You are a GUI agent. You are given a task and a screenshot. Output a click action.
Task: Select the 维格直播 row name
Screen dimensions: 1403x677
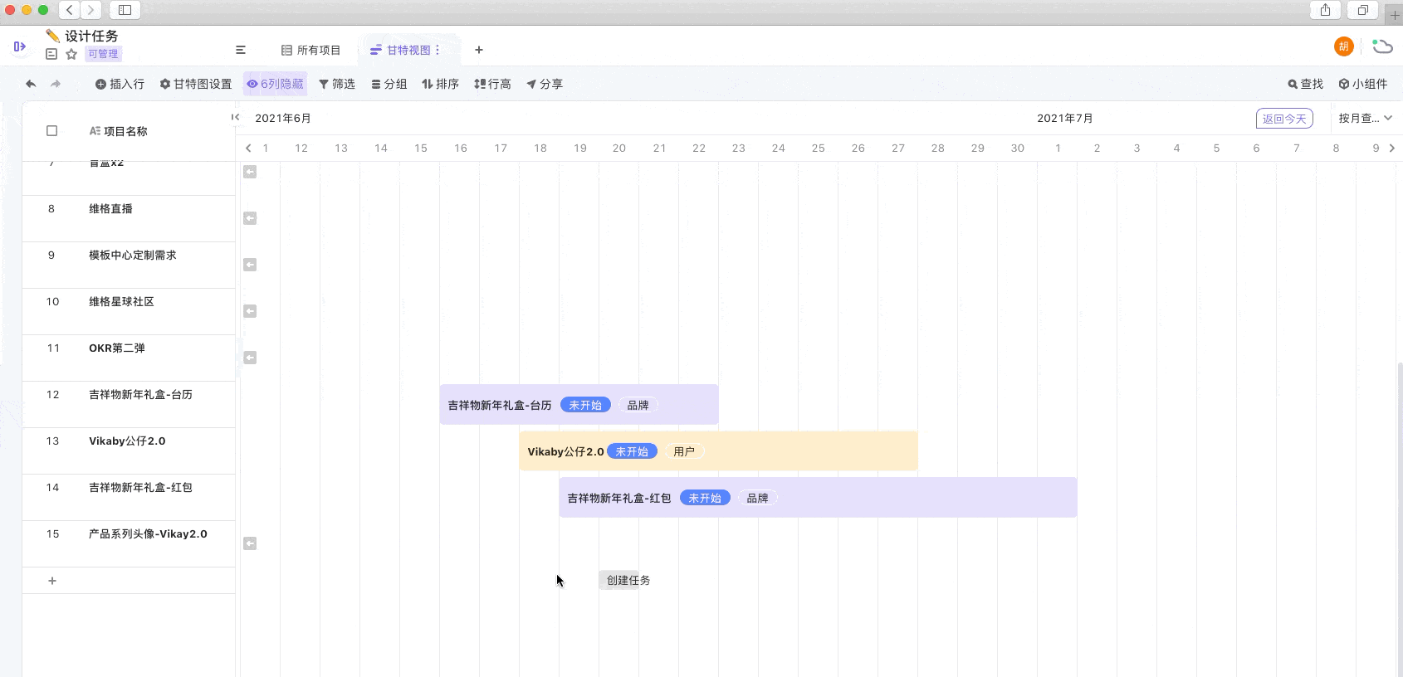(110, 209)
